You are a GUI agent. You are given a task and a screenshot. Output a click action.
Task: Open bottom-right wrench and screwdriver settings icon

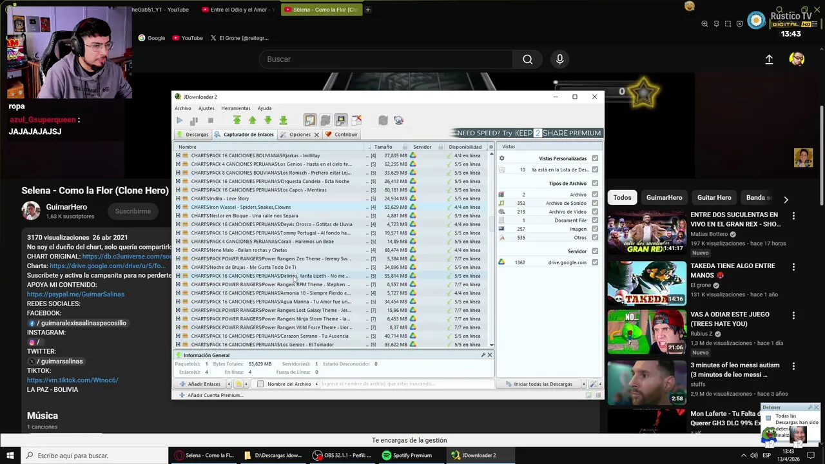tap(593, 384)
